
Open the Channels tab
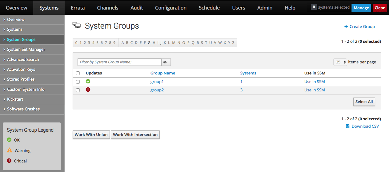pyautogui.click(x=108, y=8)
